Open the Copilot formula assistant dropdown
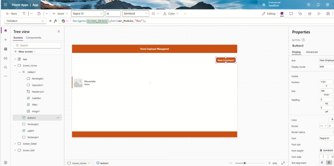The height and width of the screenshot is (166, 334). click(65, 21)
